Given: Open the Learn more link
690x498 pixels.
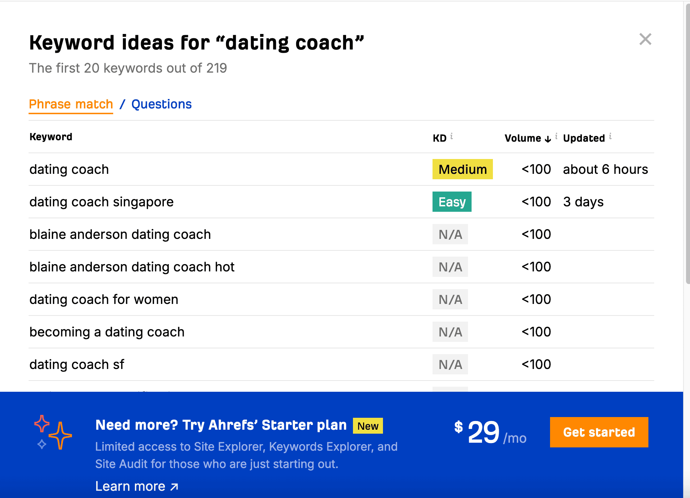Looking at the screenshot, I should pos(130,486).
